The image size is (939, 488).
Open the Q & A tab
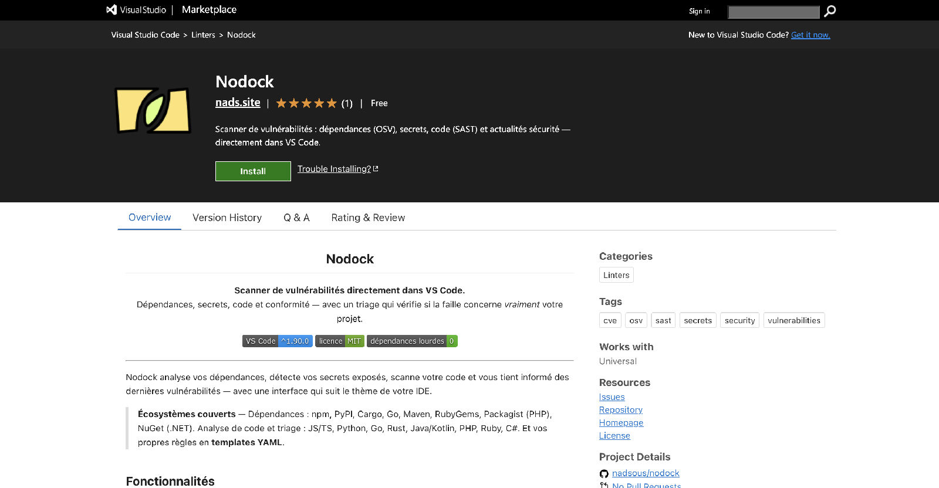coord(296,218)
